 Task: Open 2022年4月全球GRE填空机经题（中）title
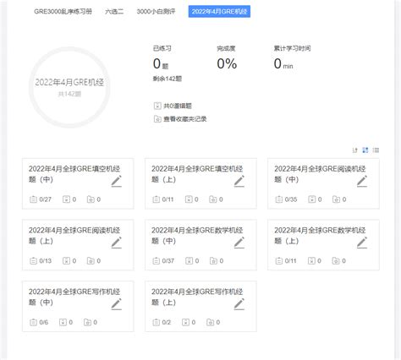74,174
